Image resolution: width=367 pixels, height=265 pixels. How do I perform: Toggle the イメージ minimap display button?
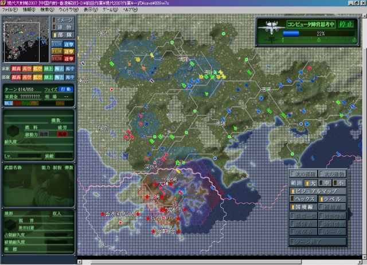tap(63, 20)
